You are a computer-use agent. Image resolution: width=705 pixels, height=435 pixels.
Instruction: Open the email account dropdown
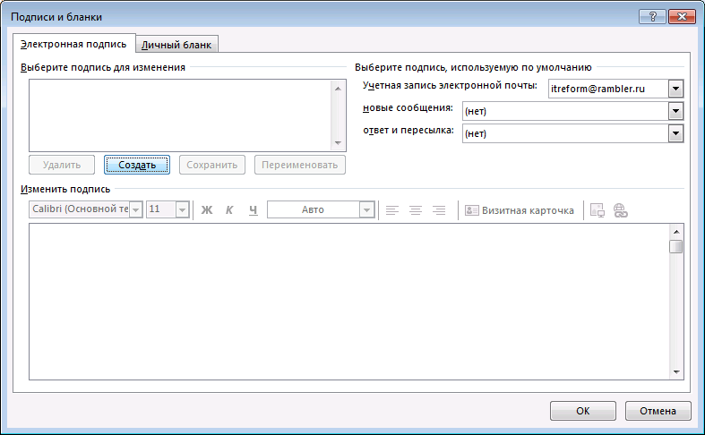point(675,89)
